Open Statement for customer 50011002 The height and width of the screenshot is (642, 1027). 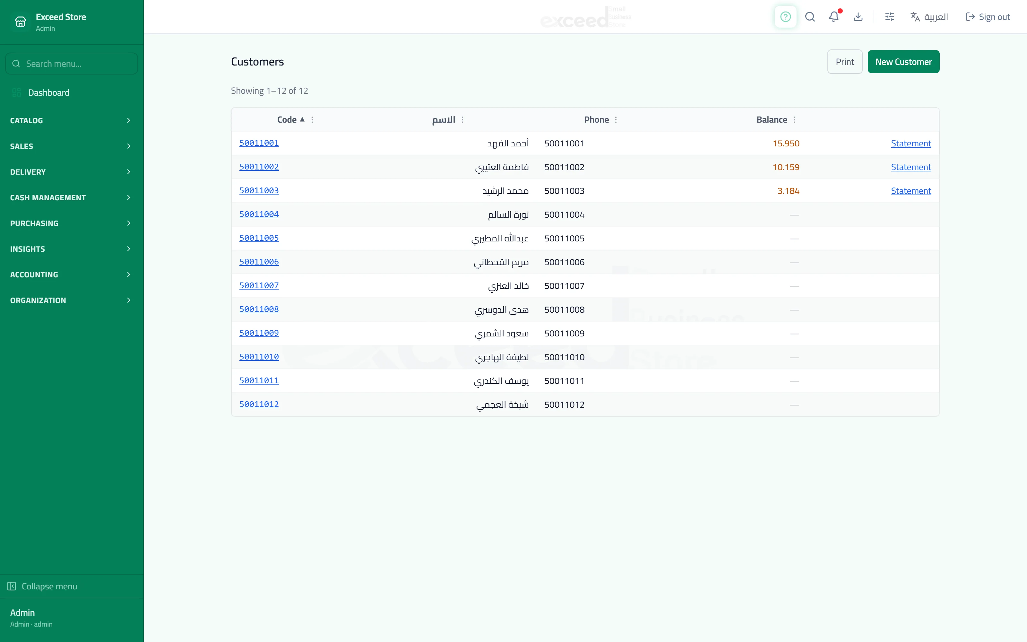(x=911, y=167)
